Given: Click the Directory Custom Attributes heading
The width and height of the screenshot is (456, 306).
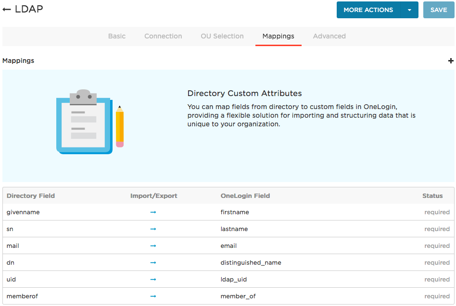Looking at the screenshot, I should coord(244,94).
